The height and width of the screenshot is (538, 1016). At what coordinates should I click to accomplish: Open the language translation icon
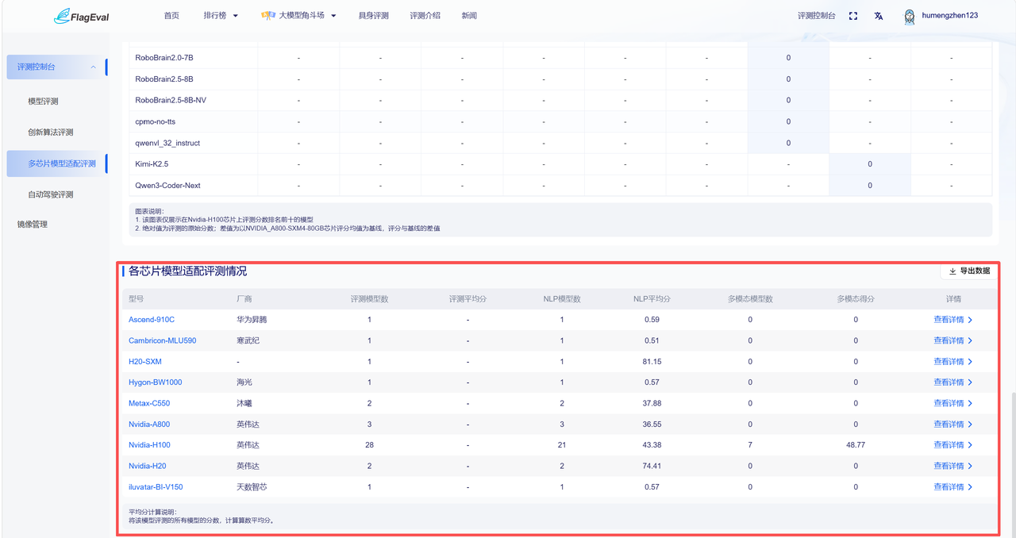[879, 16]
